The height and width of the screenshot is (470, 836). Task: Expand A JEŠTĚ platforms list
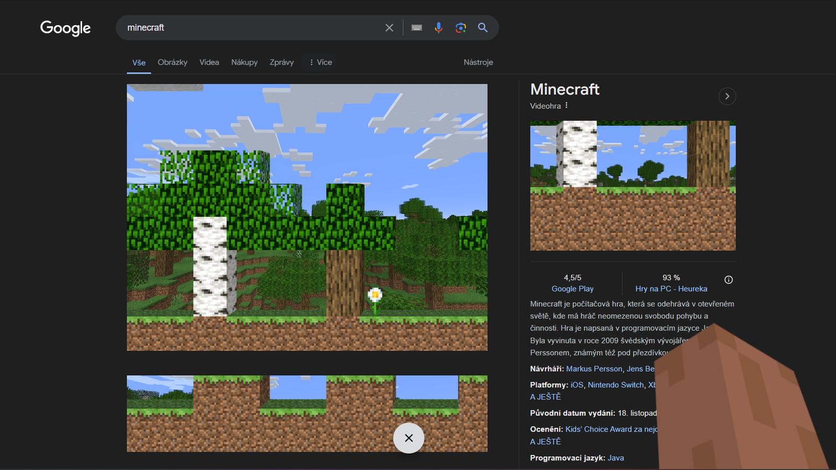point(545,397)
